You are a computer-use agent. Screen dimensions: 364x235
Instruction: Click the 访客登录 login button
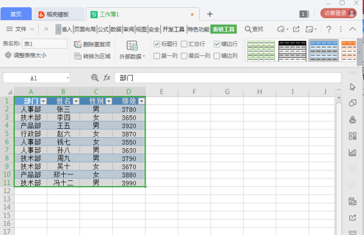coord(339,13)
